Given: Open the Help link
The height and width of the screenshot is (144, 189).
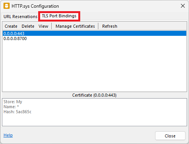Looking at the screenshot, I should click(x=8, y=135).
